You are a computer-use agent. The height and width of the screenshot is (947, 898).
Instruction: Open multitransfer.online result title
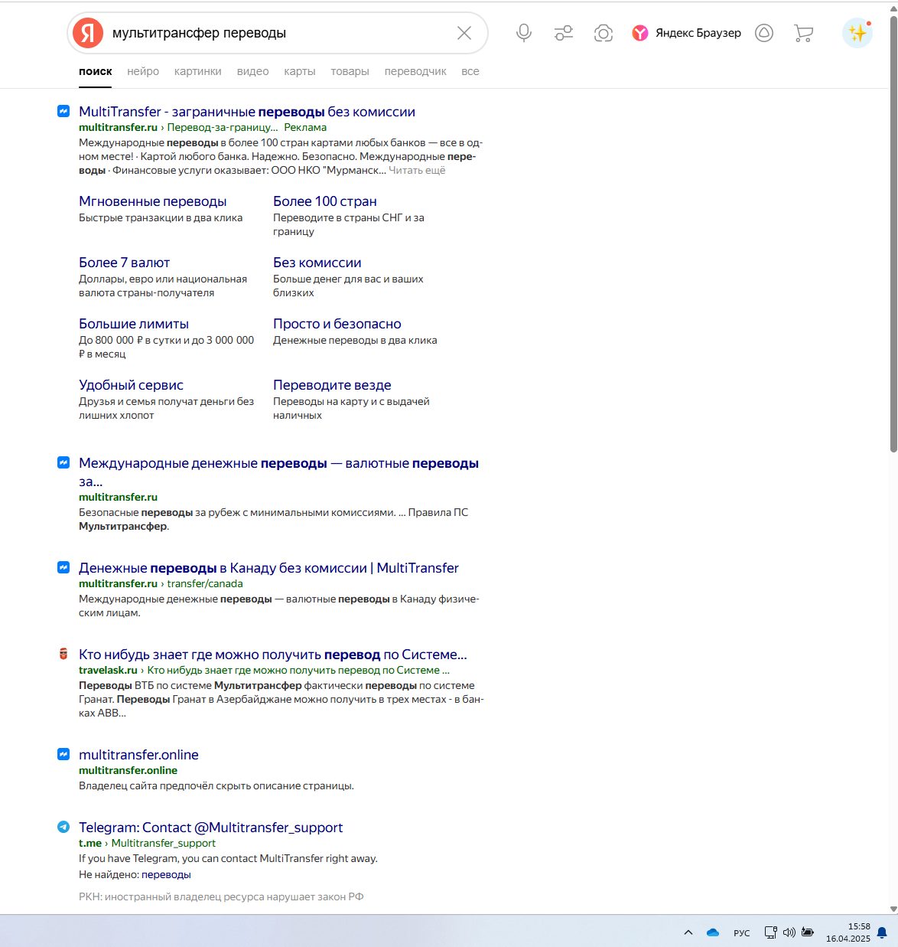point(139,755)
